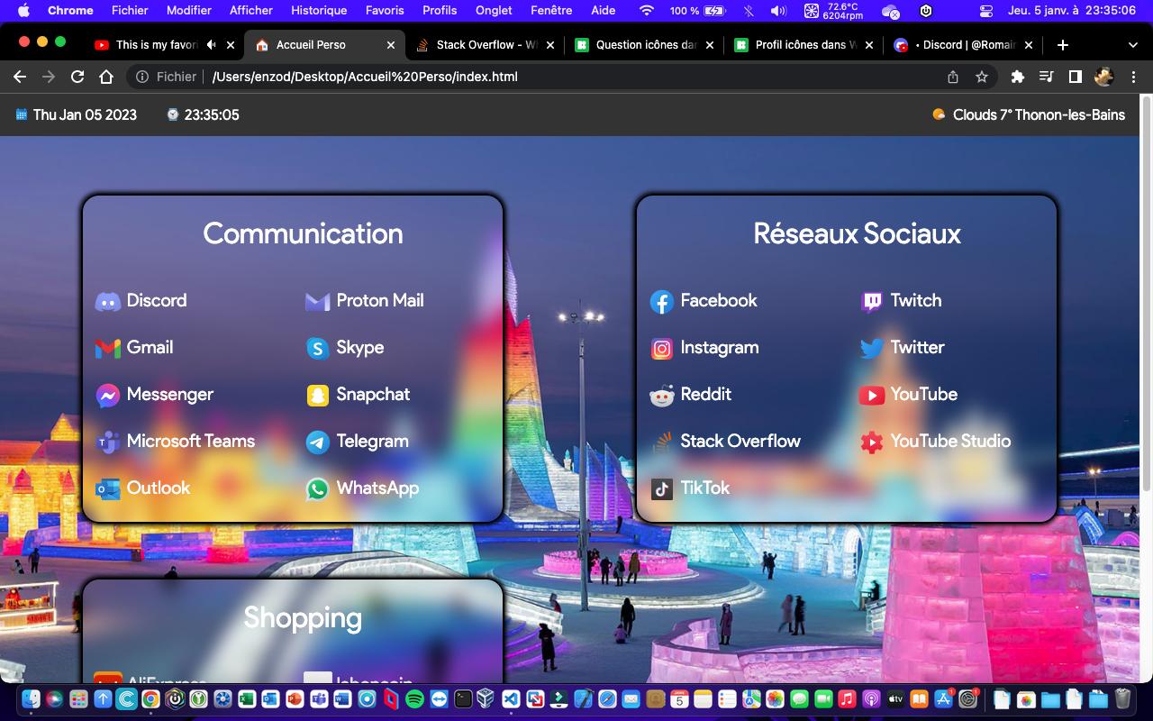Bookmark this page with the star icon
The height and width of the screenshot is (721, 1153).
982,77
